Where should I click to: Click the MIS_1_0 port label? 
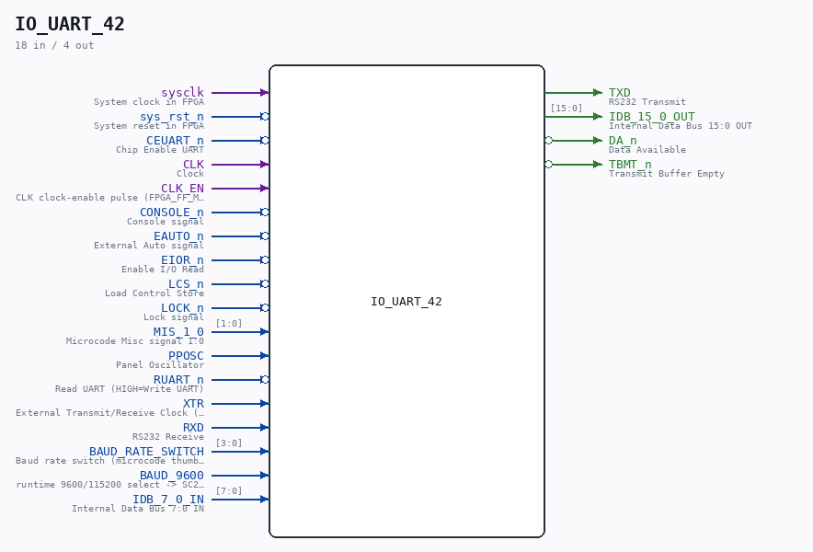[x=178, y=331]
